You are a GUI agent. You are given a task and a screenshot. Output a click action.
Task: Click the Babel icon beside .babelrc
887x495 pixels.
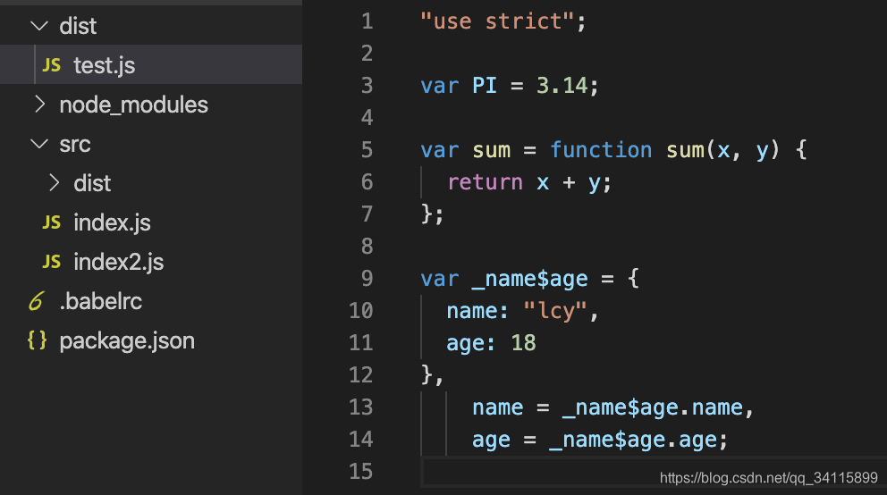(x=36, y=300)
